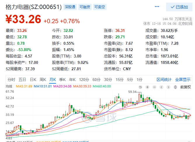Click the MA10:31.01 indicator label
195x142 pixels.
[x=43, y=86]
